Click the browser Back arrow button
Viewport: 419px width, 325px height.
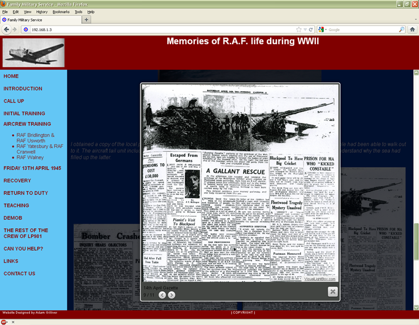point(6,29)
